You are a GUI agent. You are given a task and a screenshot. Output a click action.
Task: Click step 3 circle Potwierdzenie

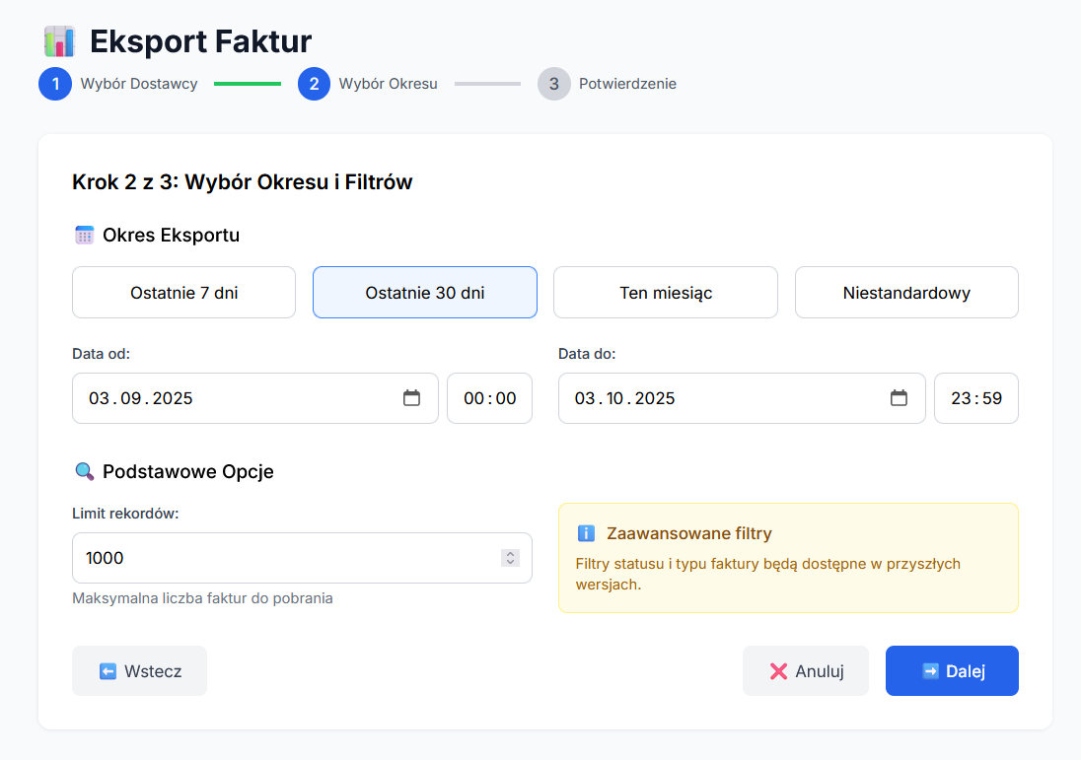coord(553,84)
